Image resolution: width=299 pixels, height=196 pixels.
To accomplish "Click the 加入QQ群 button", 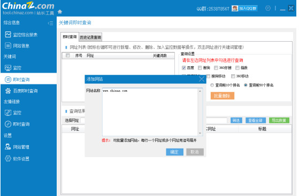I will (244, 9).
